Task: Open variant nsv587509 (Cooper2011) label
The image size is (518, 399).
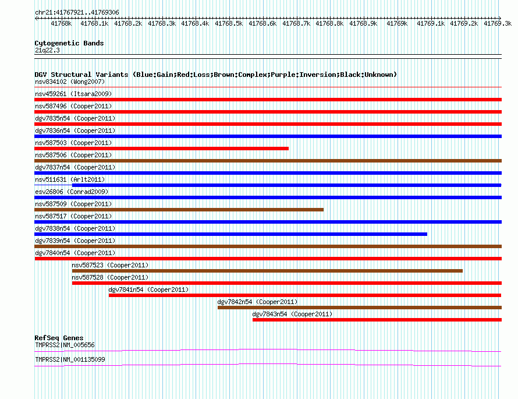Action: click(x=73, y=204)
